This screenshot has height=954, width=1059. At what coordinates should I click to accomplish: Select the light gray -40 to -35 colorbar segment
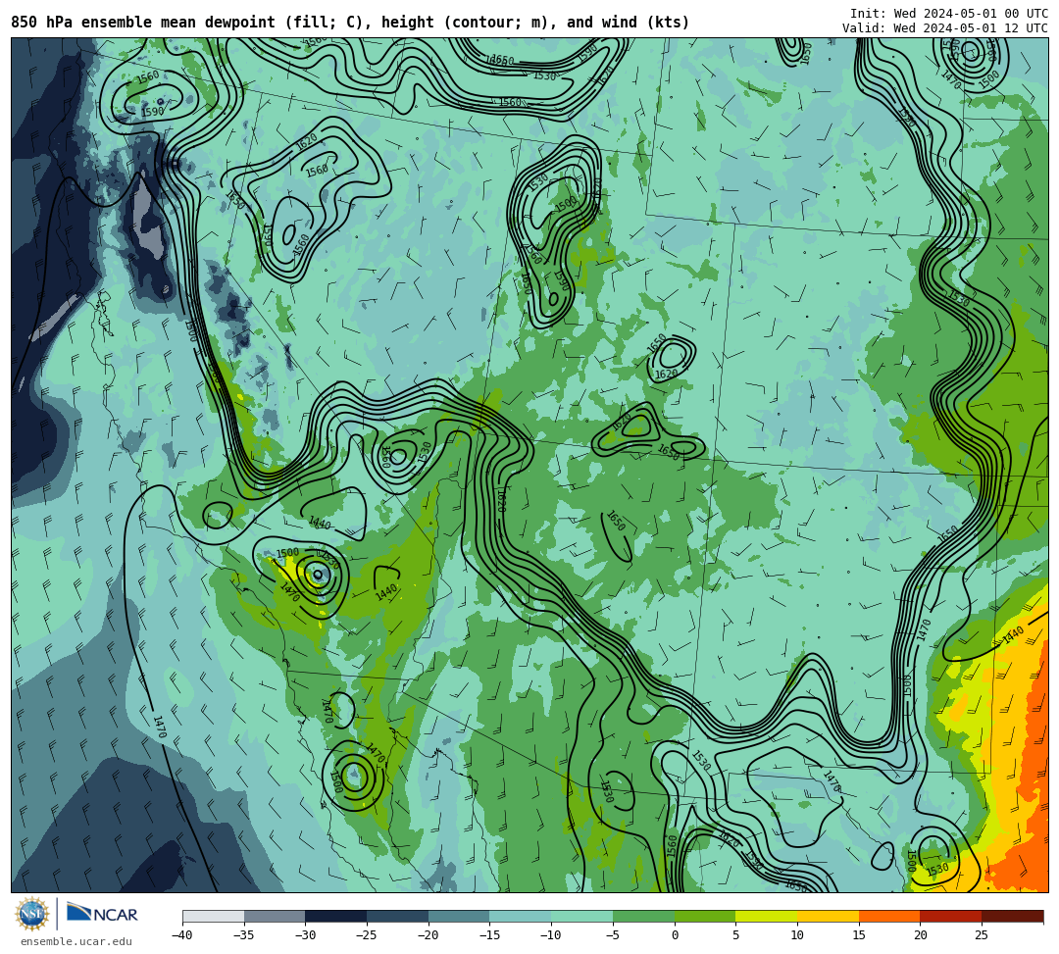click(x=214, y=916)
